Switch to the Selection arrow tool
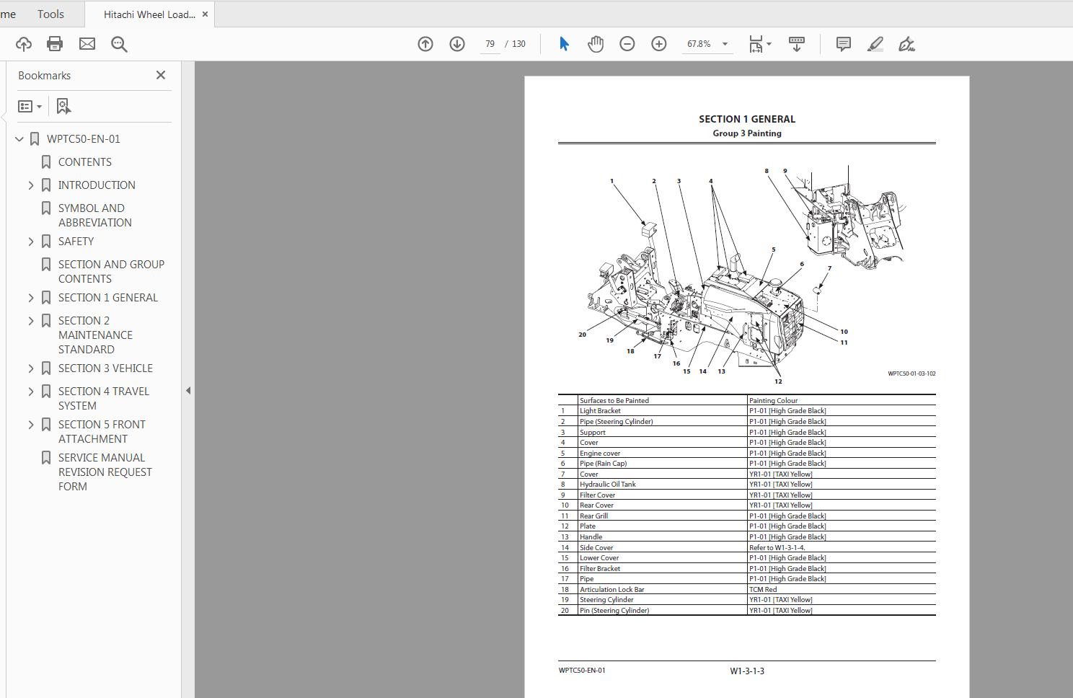Viewport: 1073px width, 698px height. pos(565,43)
